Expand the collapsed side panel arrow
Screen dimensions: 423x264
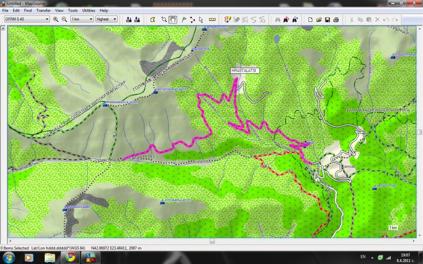pyautogui.click(x=3, y=28)
